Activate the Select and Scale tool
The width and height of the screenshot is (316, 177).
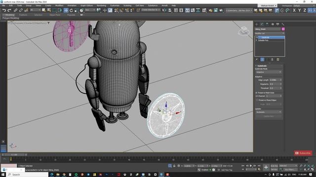[x=77, y=10]
